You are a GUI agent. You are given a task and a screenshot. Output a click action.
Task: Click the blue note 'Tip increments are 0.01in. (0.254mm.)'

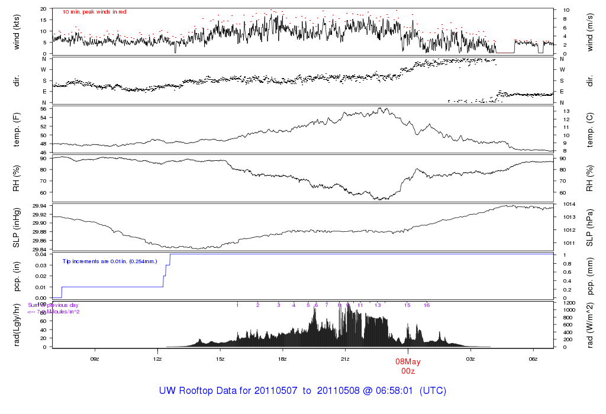coord(109,261)
